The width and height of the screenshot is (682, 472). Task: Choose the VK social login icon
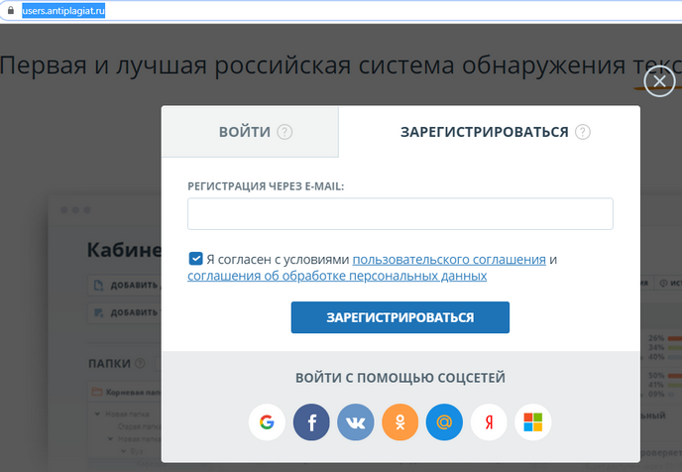356,422
